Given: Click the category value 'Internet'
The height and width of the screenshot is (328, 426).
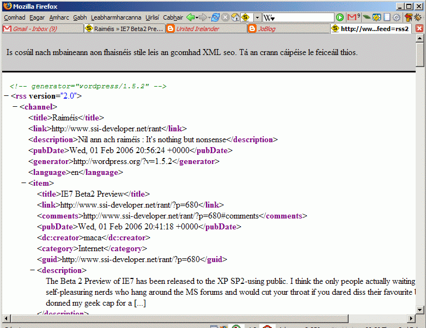Looking at the screenshot, I should [x=91, y=248].
